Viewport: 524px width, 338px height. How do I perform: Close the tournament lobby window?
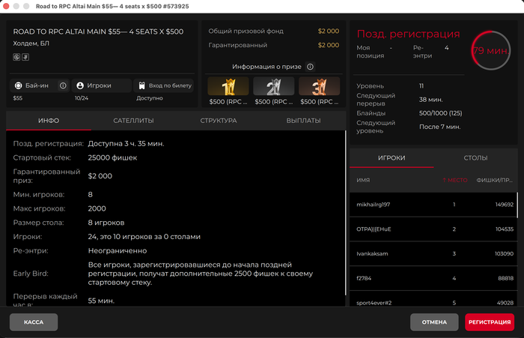tap(6, 6)
